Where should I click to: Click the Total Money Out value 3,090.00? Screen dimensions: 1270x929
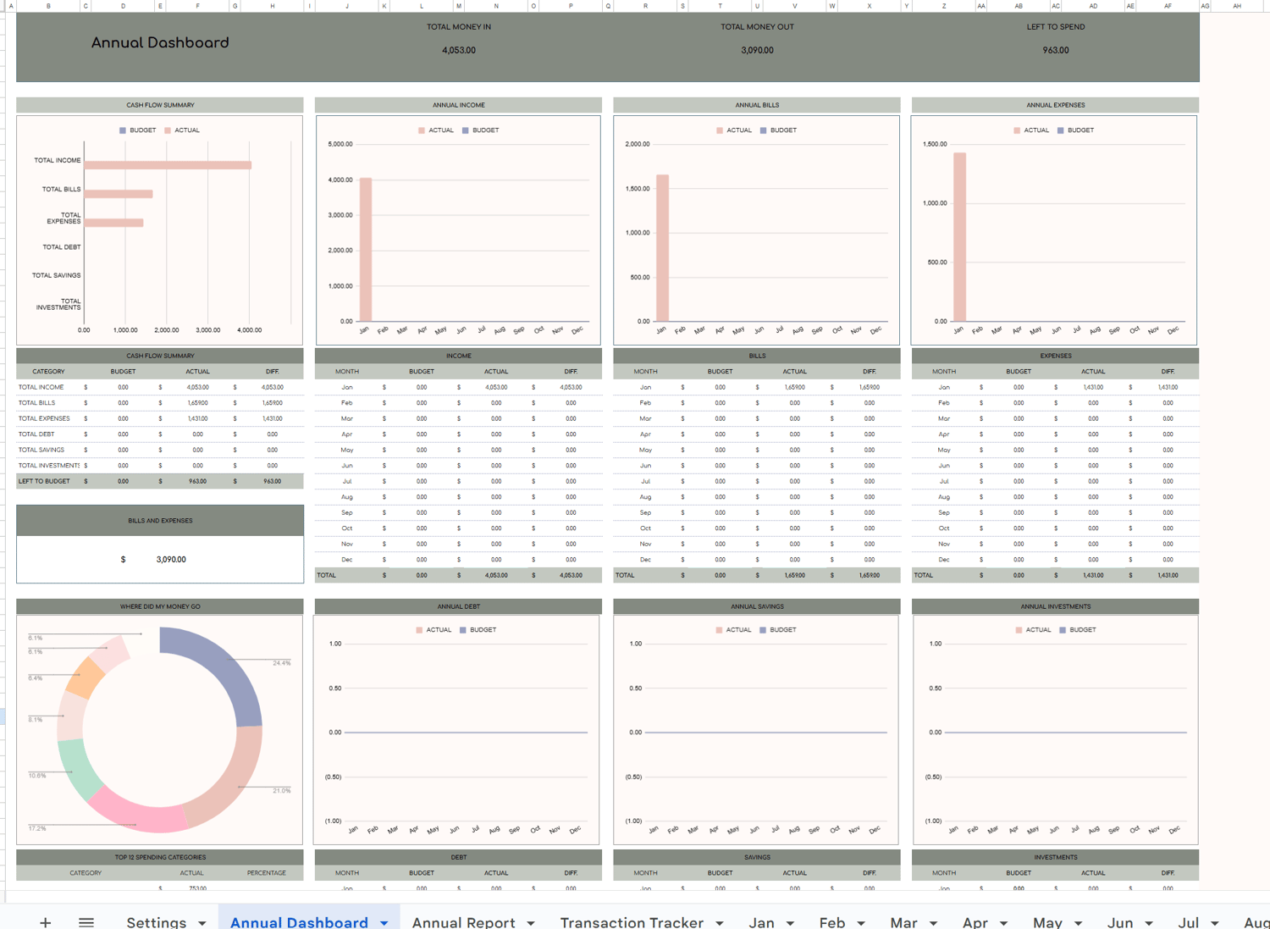click(757, 50)
